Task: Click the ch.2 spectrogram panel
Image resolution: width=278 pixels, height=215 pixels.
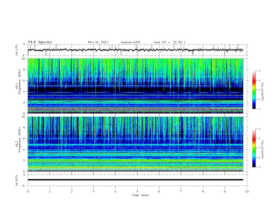Action: click(135, 144)
